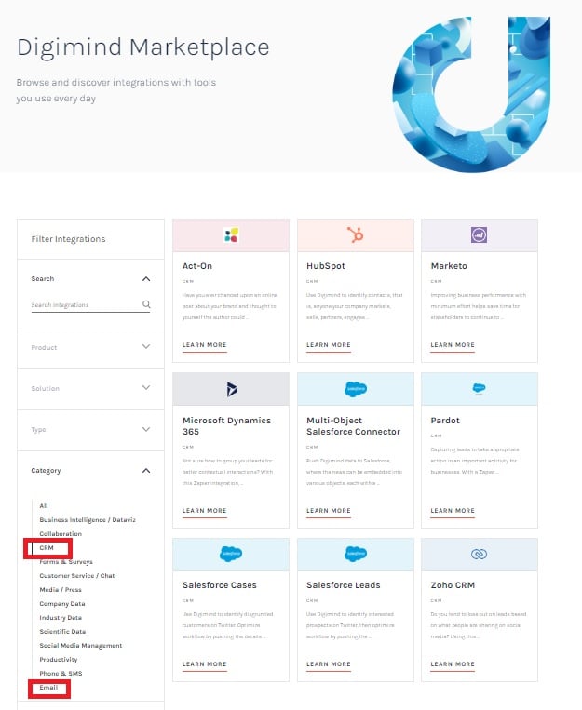Select the Collaboration category
The image size is (582, 710).
tap(61, 534)
